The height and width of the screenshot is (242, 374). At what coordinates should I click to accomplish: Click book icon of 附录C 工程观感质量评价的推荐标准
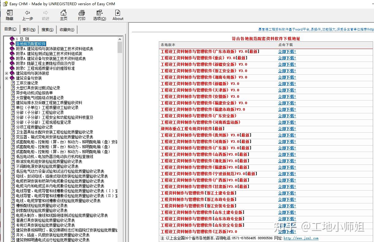[x=12, y=68]
